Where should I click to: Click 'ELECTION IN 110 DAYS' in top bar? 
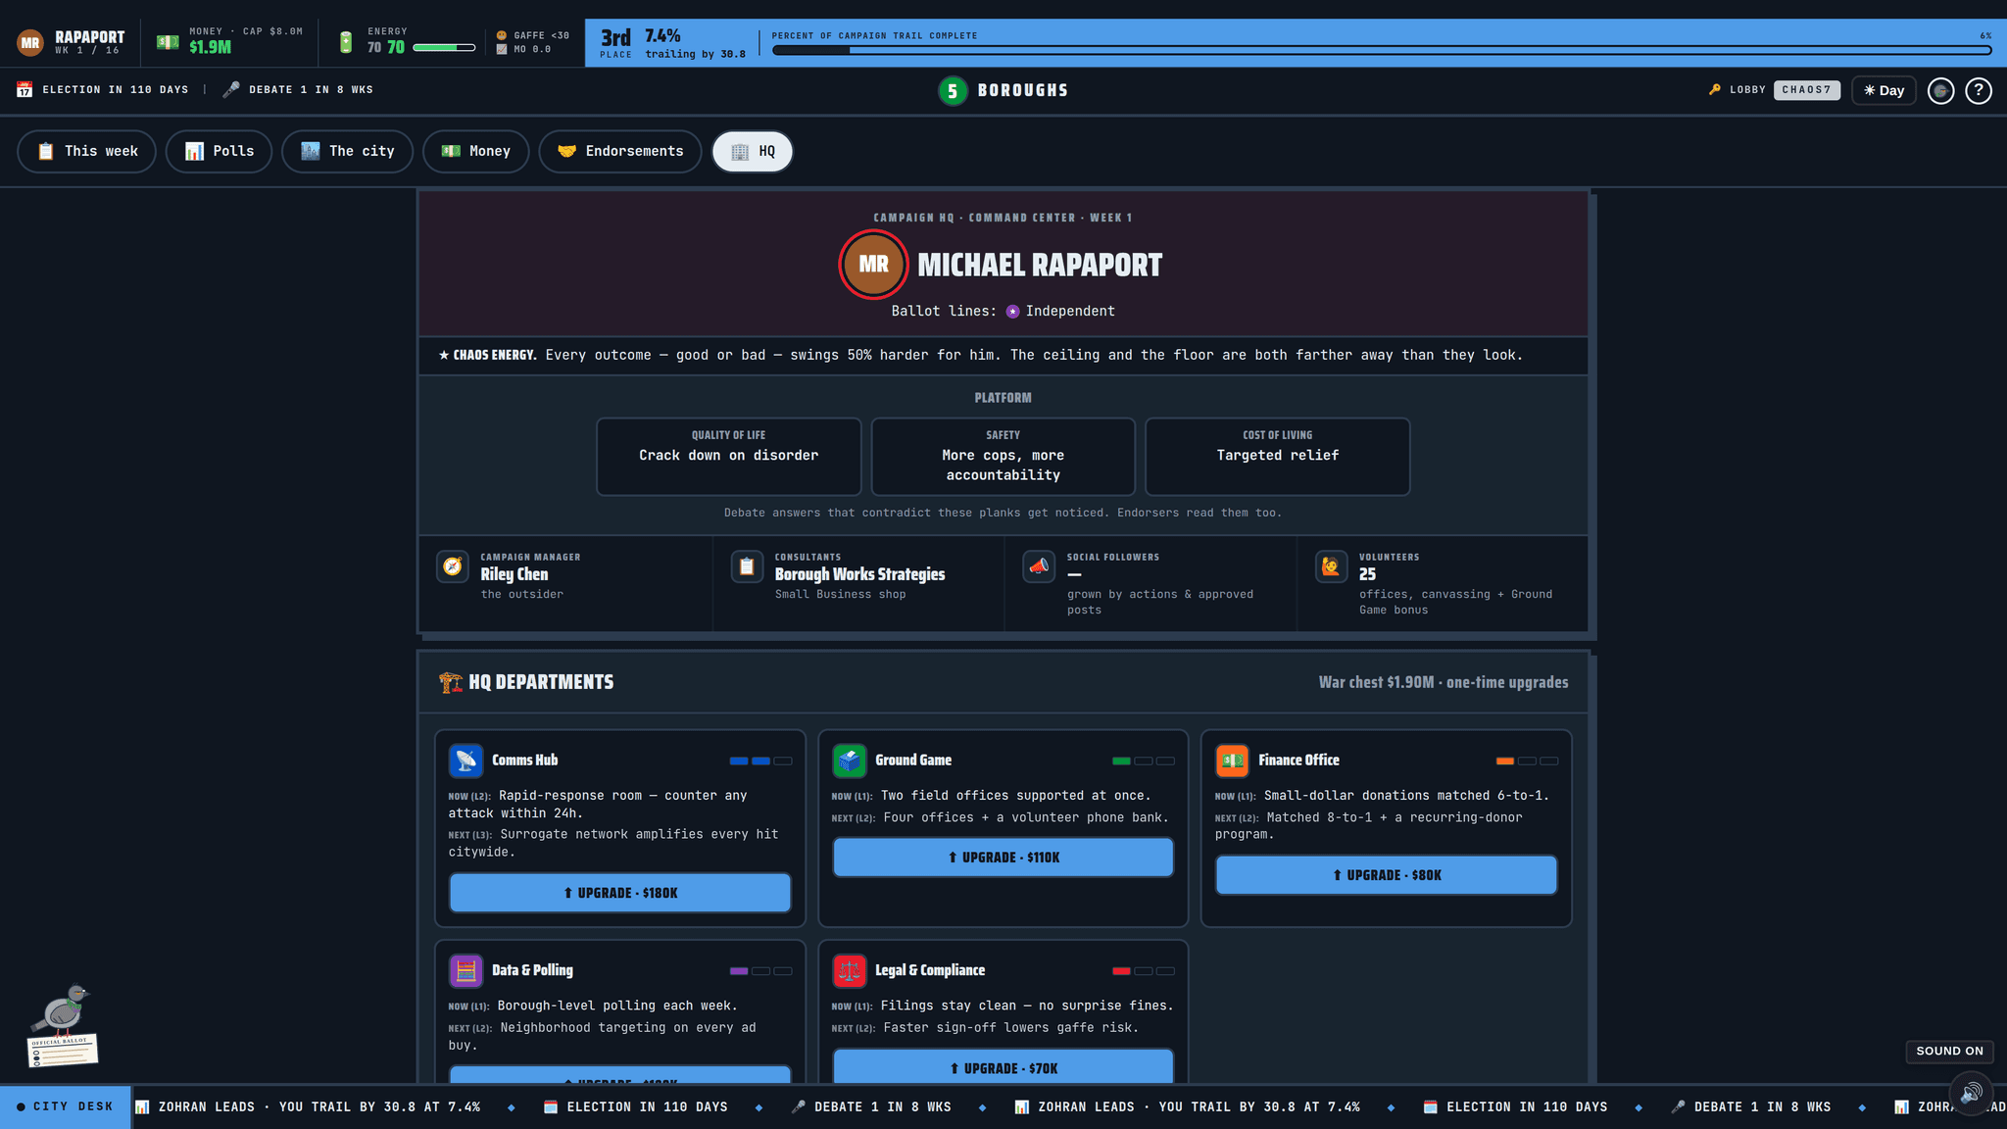pos(116,89)
